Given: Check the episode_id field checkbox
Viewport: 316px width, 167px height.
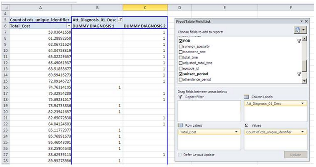Looking at the screenshot, I should point(181,69).
